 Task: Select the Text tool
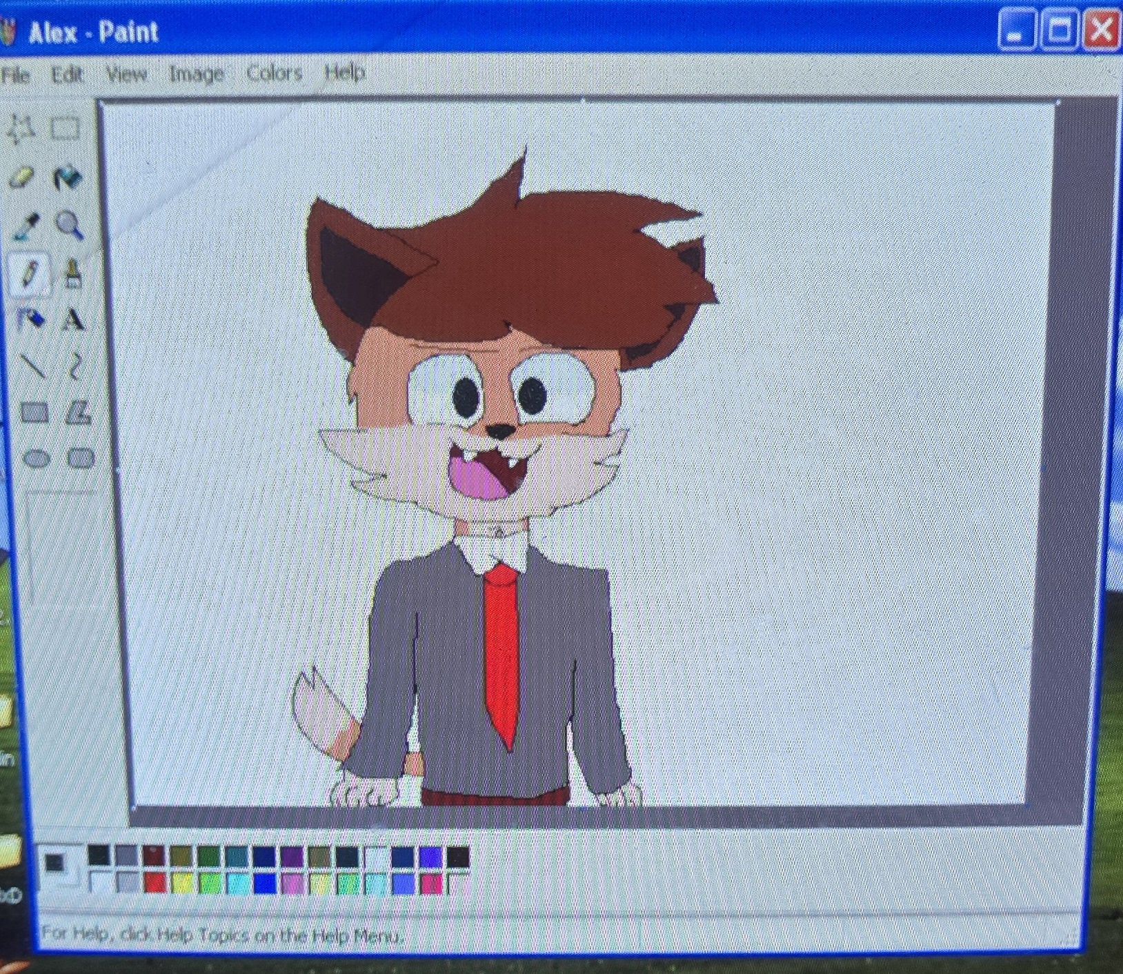(73, 320)
